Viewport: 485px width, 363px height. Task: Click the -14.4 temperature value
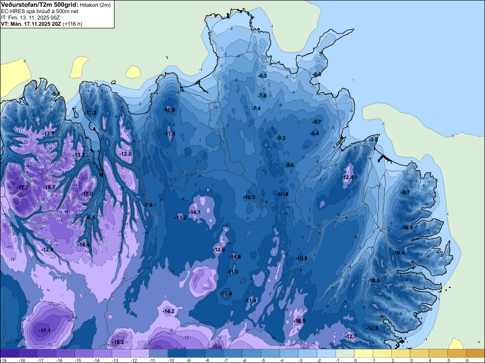(x=83, y=245)
